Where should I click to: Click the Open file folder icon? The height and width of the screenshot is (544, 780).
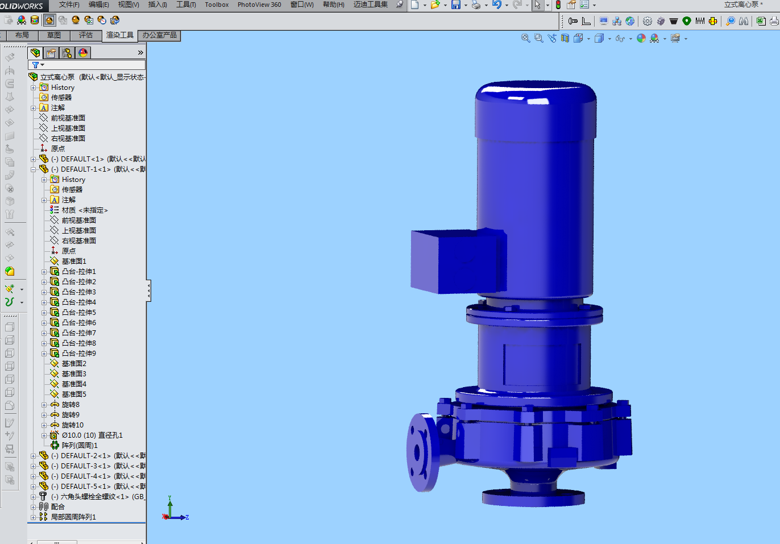pyautogui.click(x=435, y=5)
